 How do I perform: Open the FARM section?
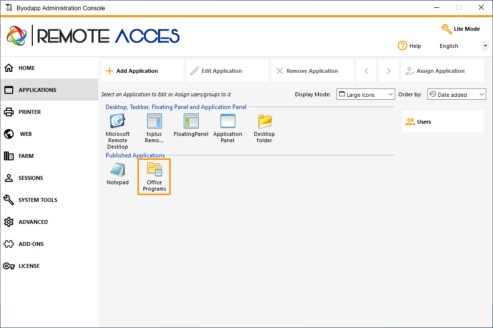click(49, 156)
